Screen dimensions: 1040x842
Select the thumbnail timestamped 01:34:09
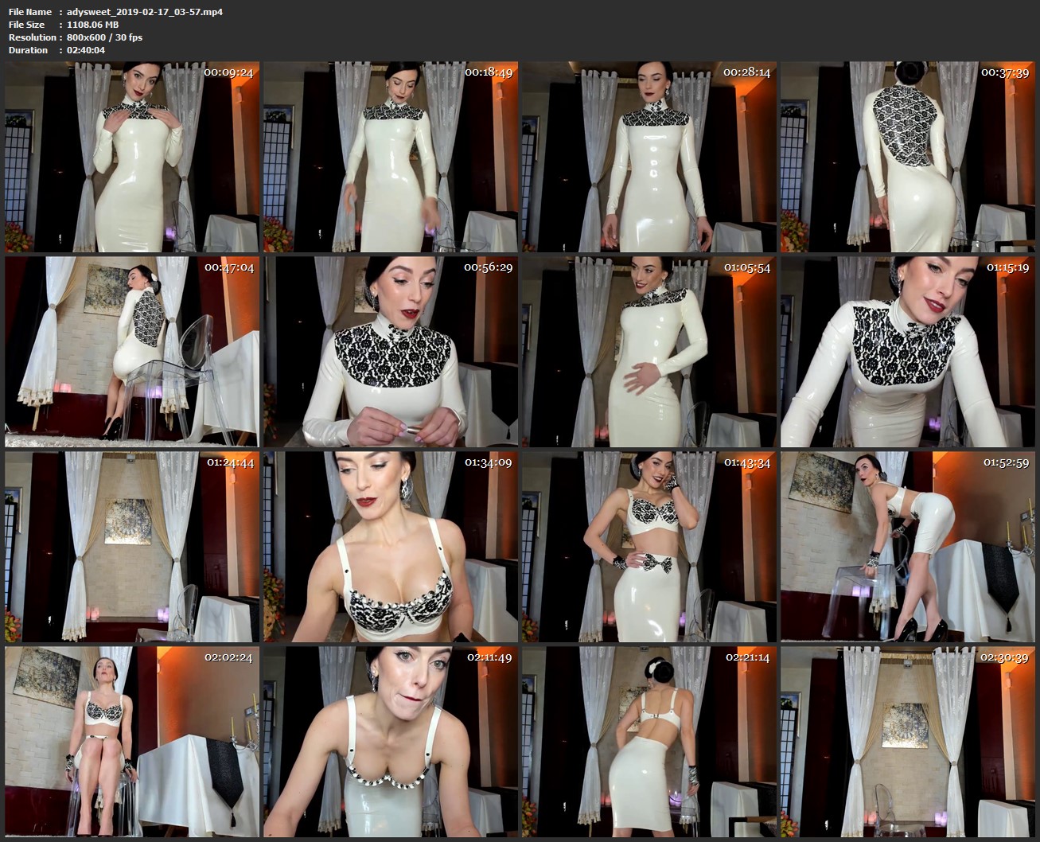(391, 547)
